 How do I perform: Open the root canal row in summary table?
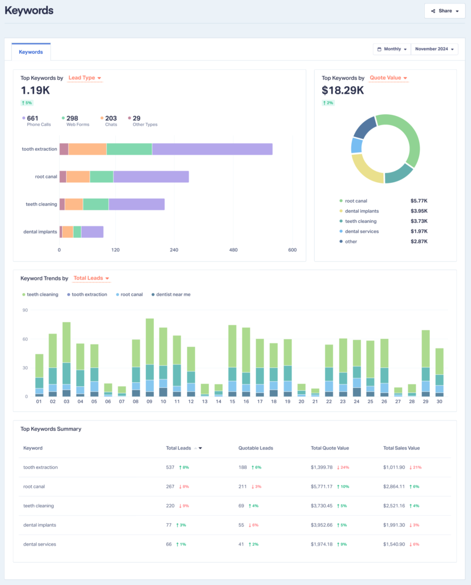(x=235, y=487)
